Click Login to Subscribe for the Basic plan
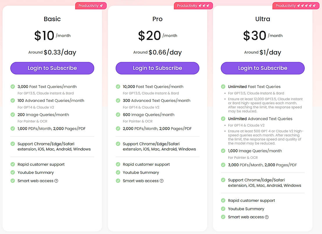322x234 pixels. (52, 68)
